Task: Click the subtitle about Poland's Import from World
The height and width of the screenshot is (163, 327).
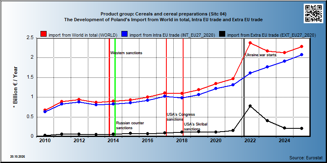Action: [x=163, y=20]
